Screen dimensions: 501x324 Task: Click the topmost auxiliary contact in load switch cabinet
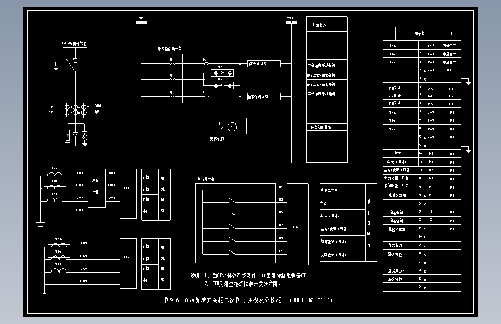tap(233, 201)
